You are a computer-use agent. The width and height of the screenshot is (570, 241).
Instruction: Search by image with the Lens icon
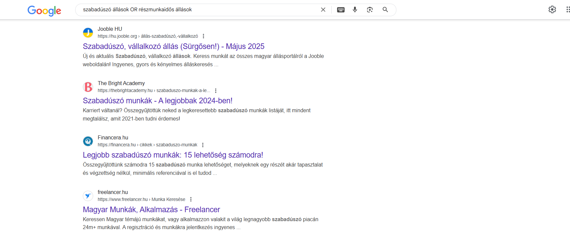[x=370, y=10]
